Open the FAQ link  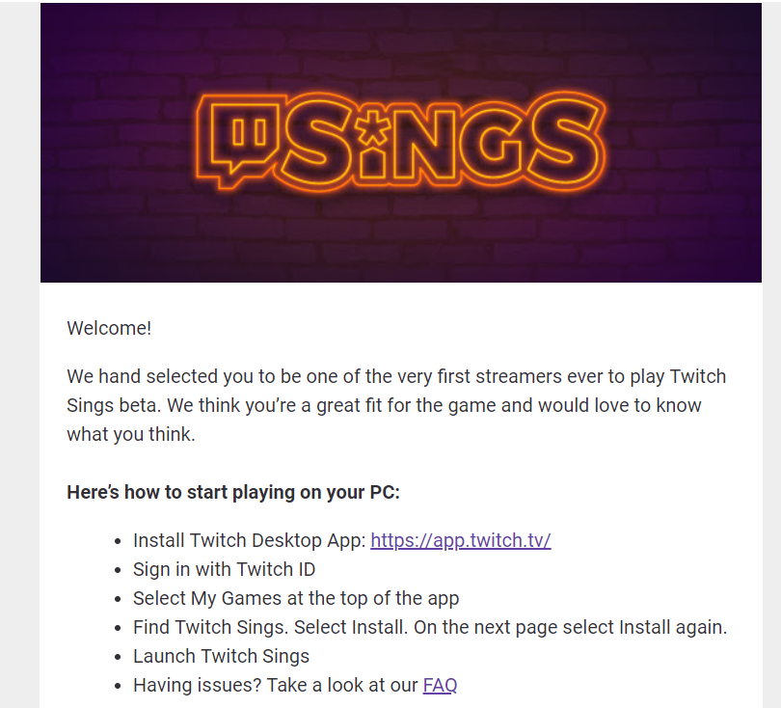tap(440, 685)
